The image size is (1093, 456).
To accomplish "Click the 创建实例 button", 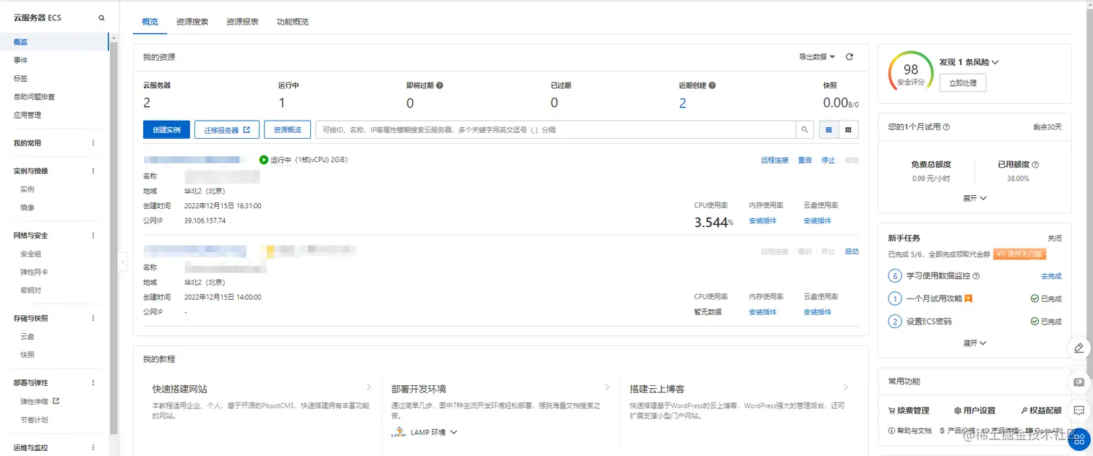I will pos(167,130).
